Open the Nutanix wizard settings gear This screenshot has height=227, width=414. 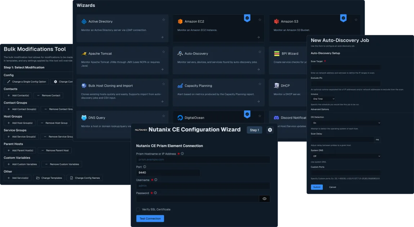coord(270,130)
